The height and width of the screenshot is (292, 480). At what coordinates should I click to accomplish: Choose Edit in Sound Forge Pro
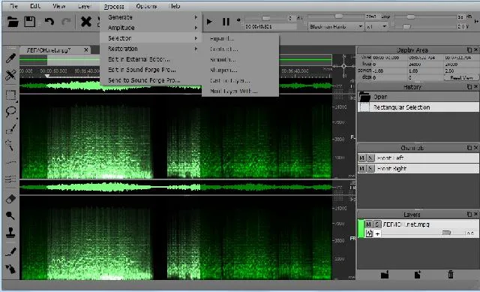coord(151,70)
